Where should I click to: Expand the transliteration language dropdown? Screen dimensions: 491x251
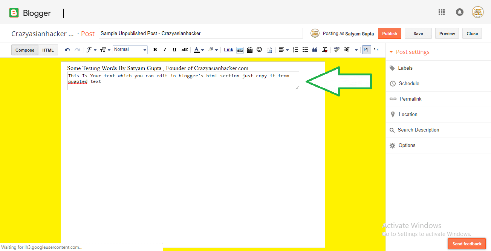point(356,49)
